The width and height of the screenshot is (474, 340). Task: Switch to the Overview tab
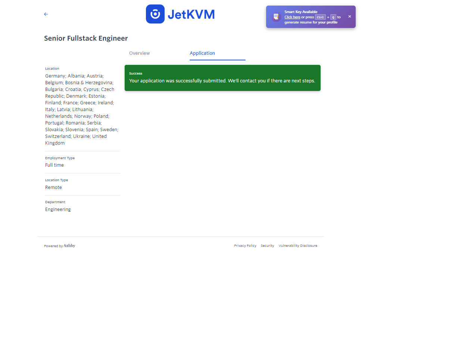[140, 53]
